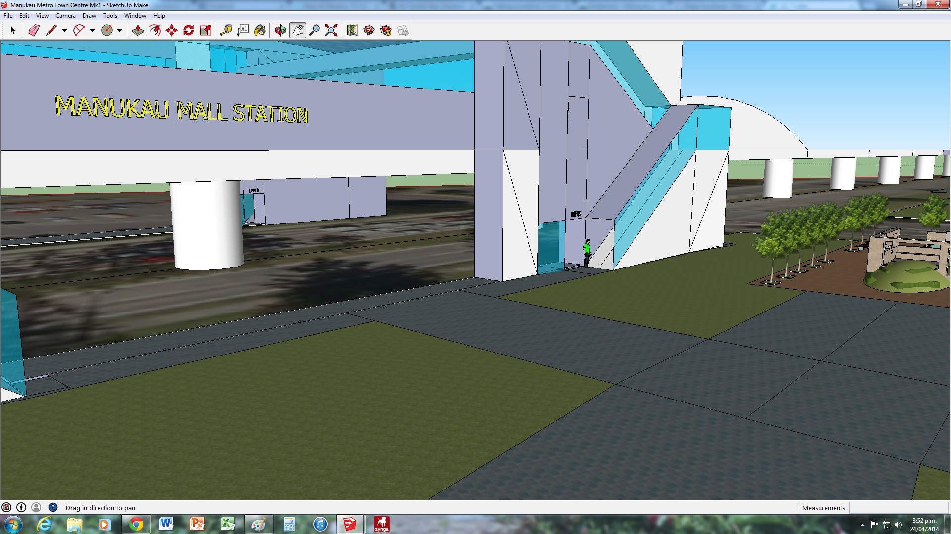The height and width of the screenshot is (534, 951).
Task: Activate the Tape Measure tool
Action: pyautogui.click(x=226, y=31)
